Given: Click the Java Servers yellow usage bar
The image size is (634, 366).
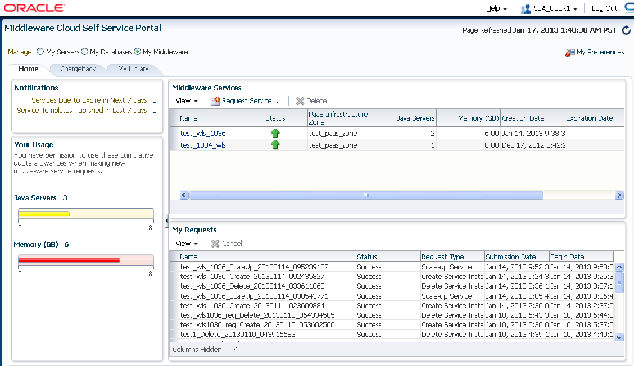Looking at the screenshot, I should [44, 214].
